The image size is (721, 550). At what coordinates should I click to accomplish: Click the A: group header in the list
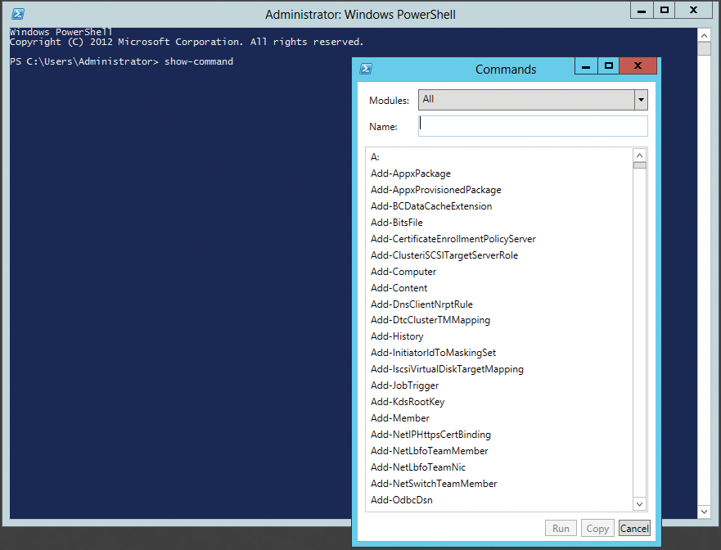point(374,156)
